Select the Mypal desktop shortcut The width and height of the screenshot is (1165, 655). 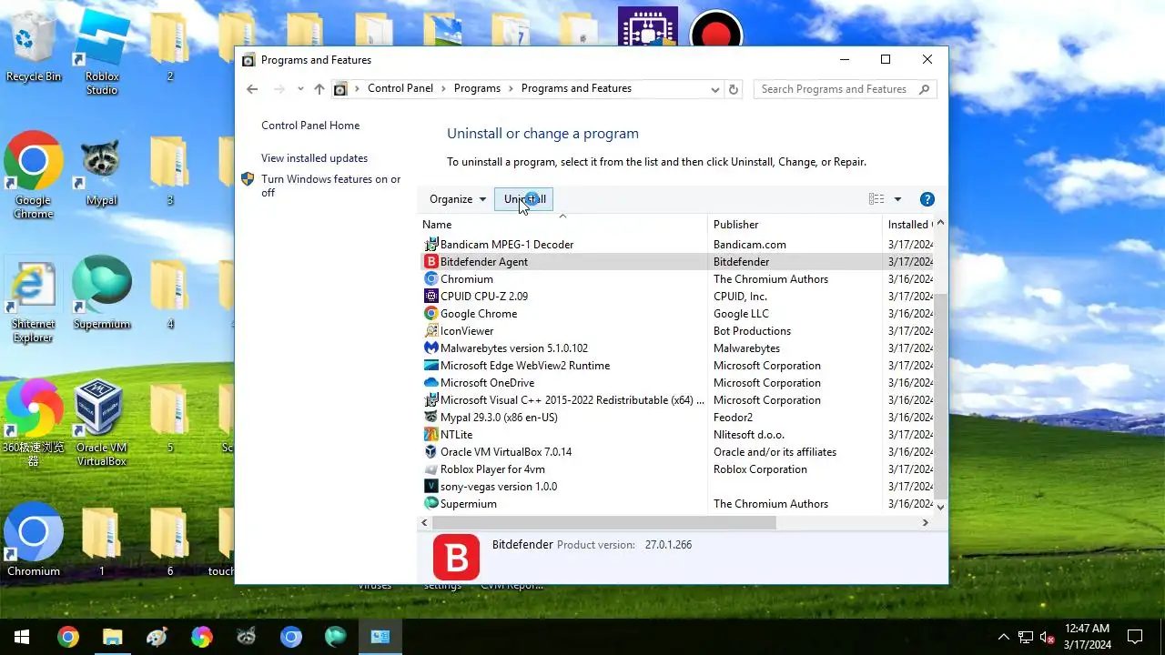102,173
